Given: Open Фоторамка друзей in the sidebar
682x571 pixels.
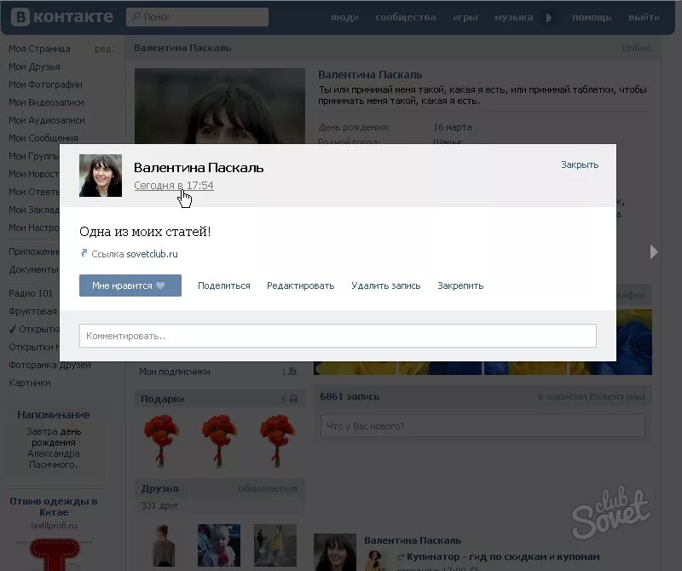Looking at the screenshot, I should click(x=49, y=365).
